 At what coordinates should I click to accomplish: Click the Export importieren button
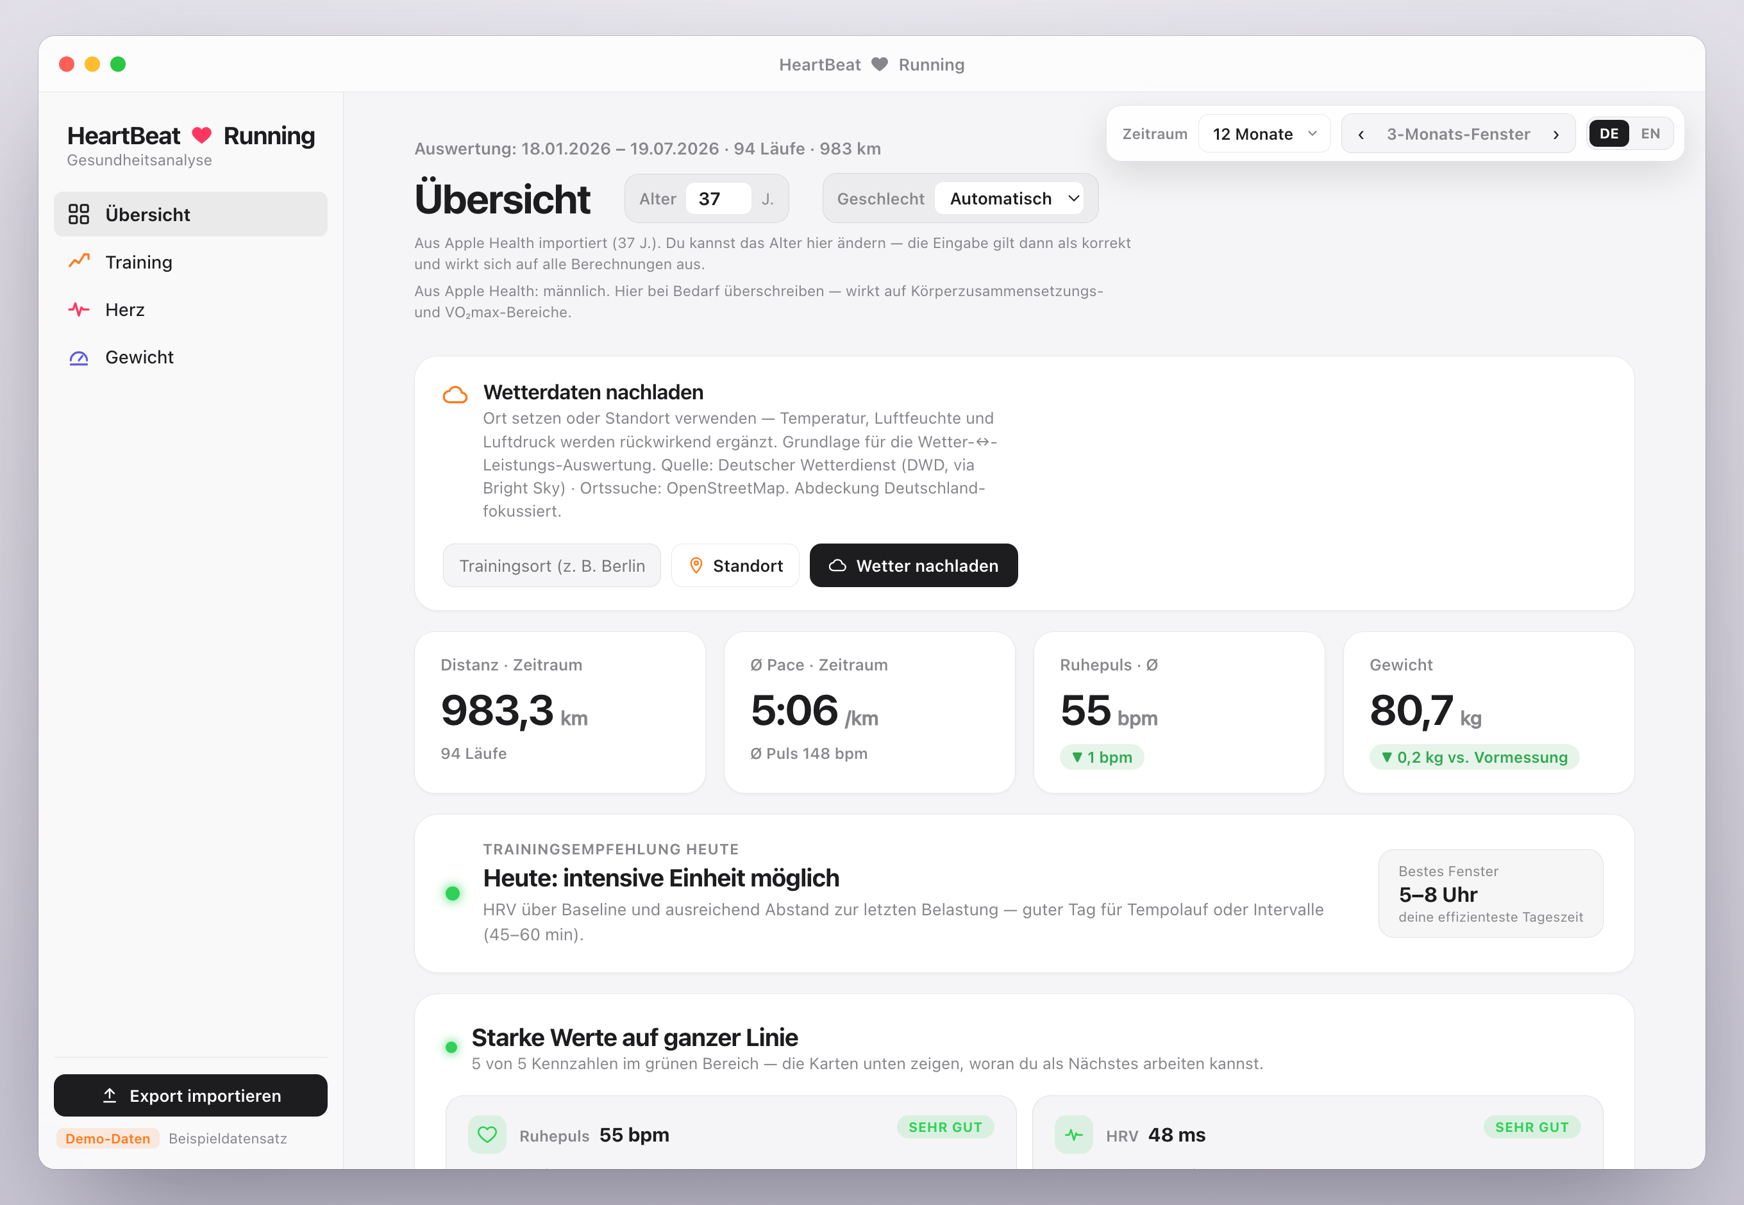click(x=190, y=1095)
